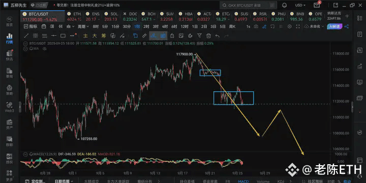This screenshot has height=183, width=366.
Task: Toggle the MA indicator eye visibility
Action: tap(45, 49)
